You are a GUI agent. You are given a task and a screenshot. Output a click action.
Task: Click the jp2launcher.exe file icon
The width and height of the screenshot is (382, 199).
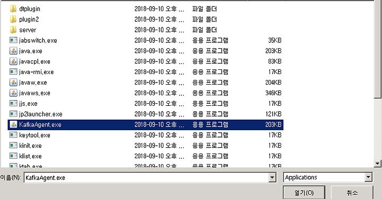click(x=13, y=114)
